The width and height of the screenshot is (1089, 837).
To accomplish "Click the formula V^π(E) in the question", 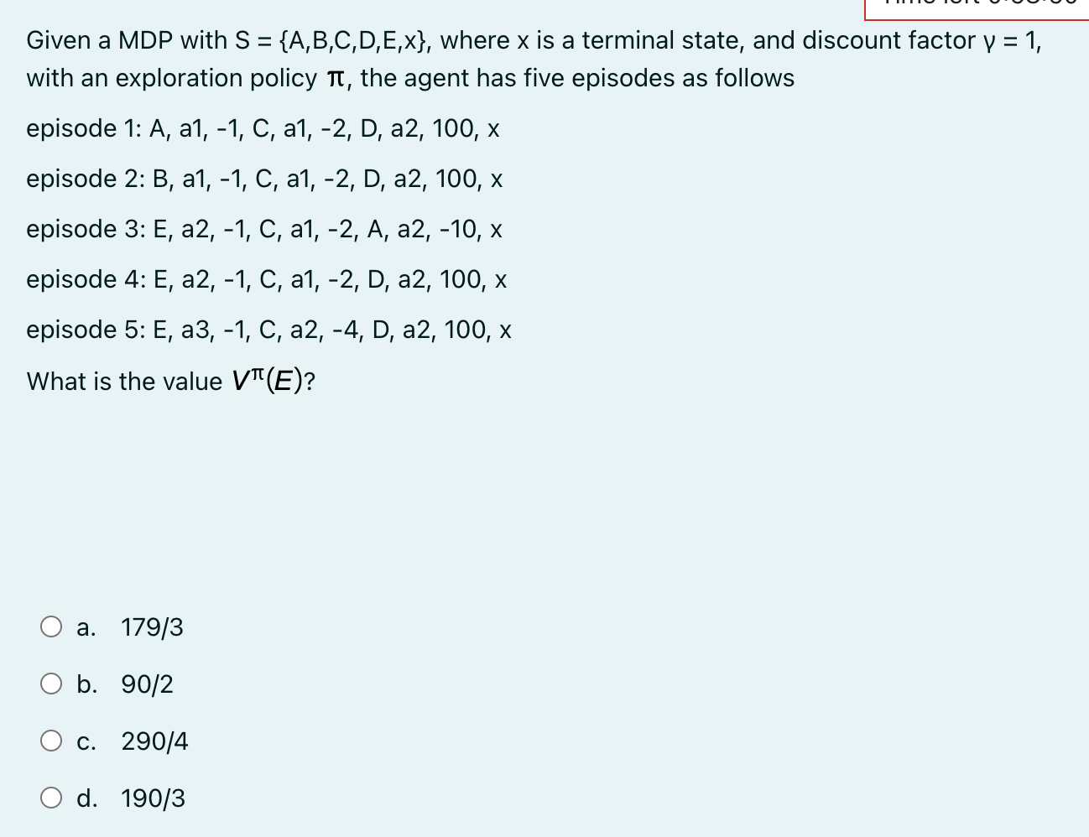I will click(x=271, y=381).
